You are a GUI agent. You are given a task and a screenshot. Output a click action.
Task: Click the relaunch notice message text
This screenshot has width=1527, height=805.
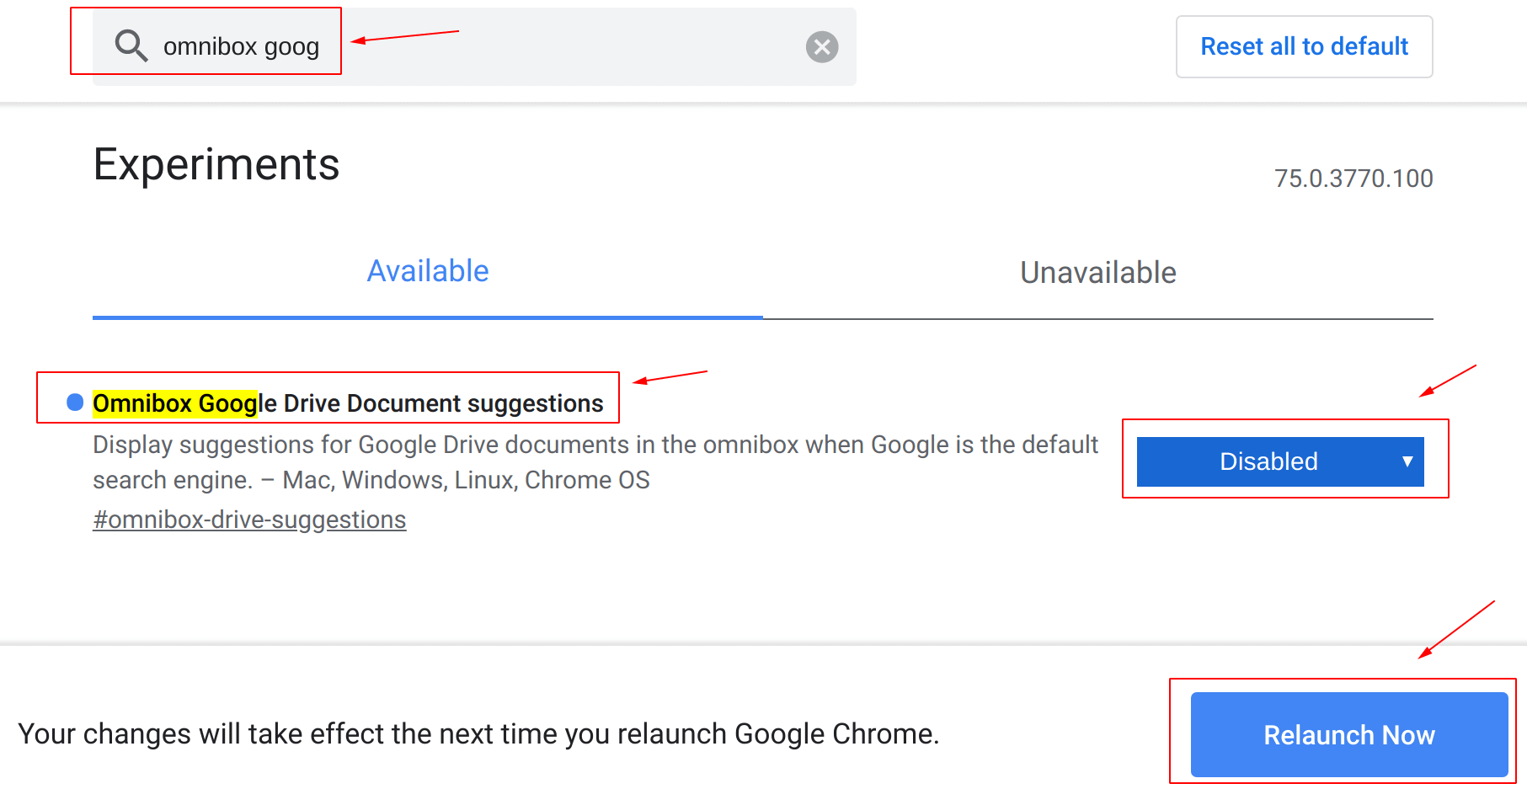coord(478,733)
